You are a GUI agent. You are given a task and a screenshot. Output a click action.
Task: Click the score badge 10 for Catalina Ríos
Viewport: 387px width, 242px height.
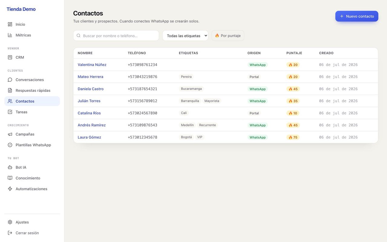tap(293, 113)
